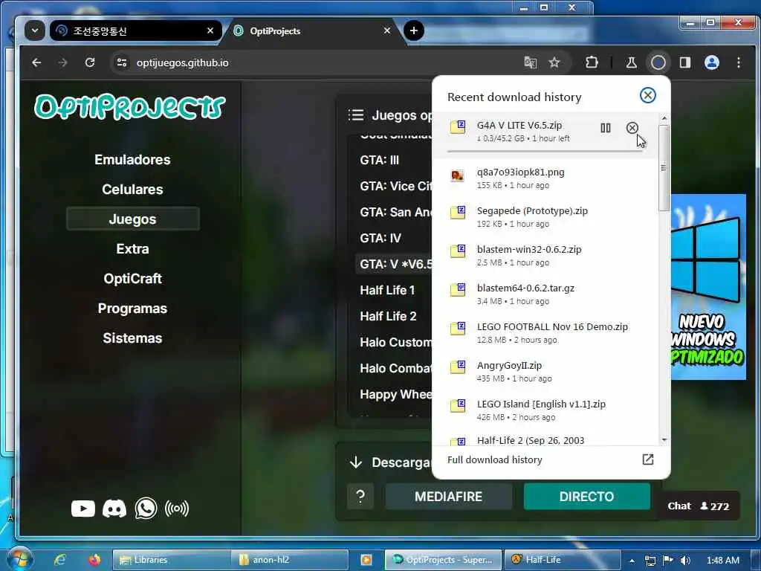Bookmark this page with the star icon
761x571 pixels.
(554, 62)
